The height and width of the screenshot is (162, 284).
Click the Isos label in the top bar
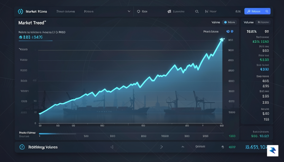click(x=144, y=11)
